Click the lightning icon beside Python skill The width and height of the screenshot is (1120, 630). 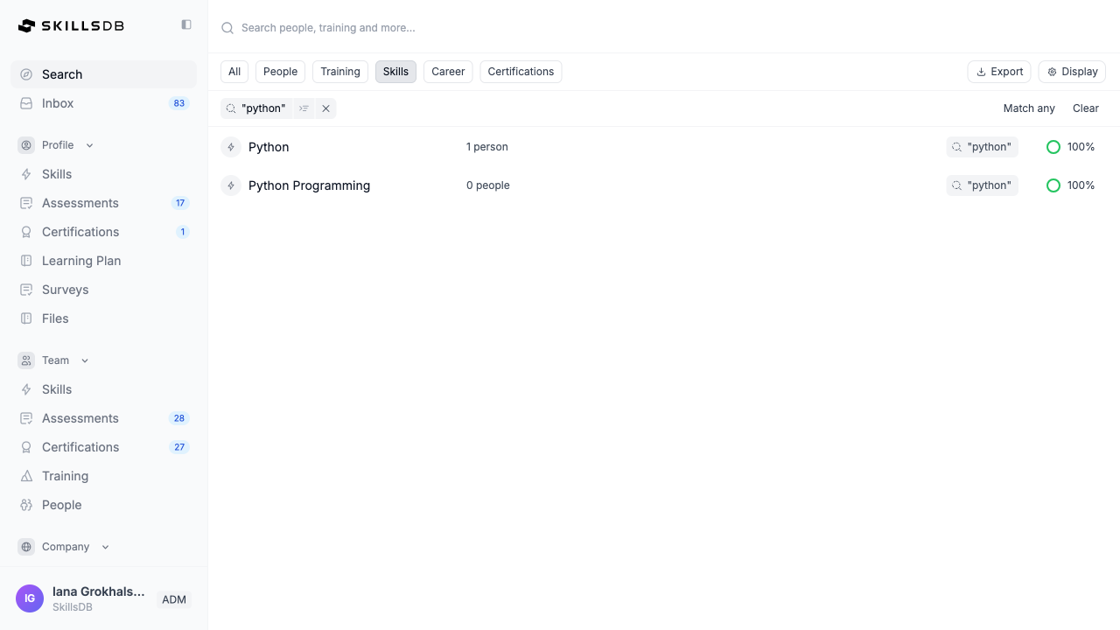click(231, 147)
